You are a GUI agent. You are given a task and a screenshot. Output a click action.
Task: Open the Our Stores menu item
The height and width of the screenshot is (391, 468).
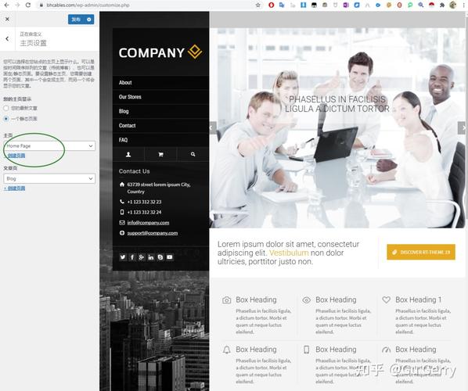point(130,97)
